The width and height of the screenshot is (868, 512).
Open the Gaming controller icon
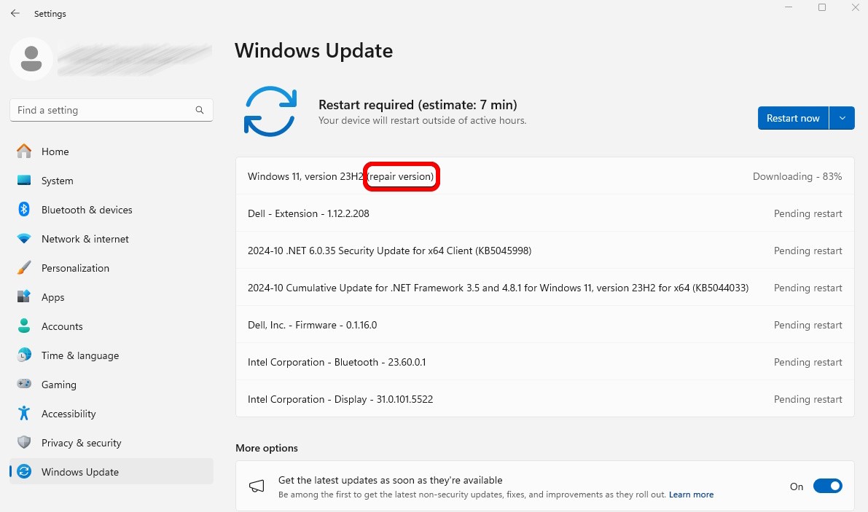[x=24, y=385]
